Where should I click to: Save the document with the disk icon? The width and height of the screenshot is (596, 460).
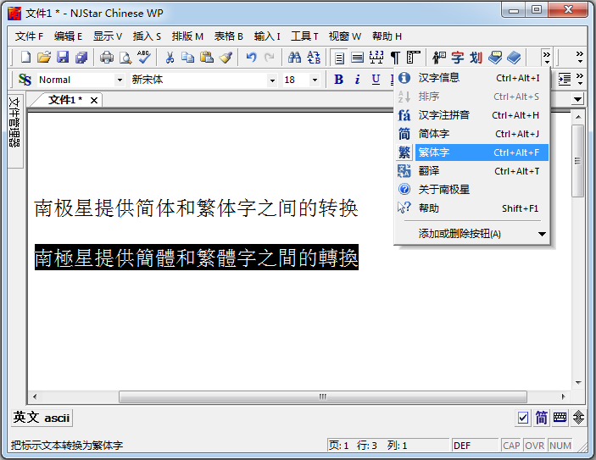point(63,58)
